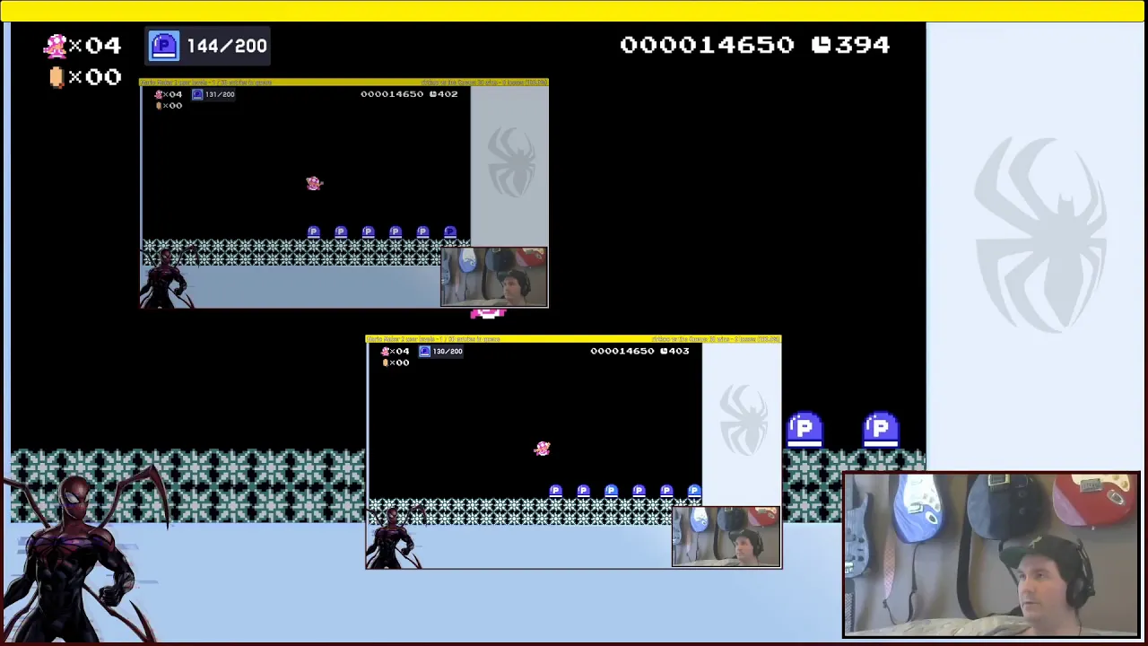
Task: Click Toadette jumping in the lower nested frame
Action: click(x=542, y=449)
